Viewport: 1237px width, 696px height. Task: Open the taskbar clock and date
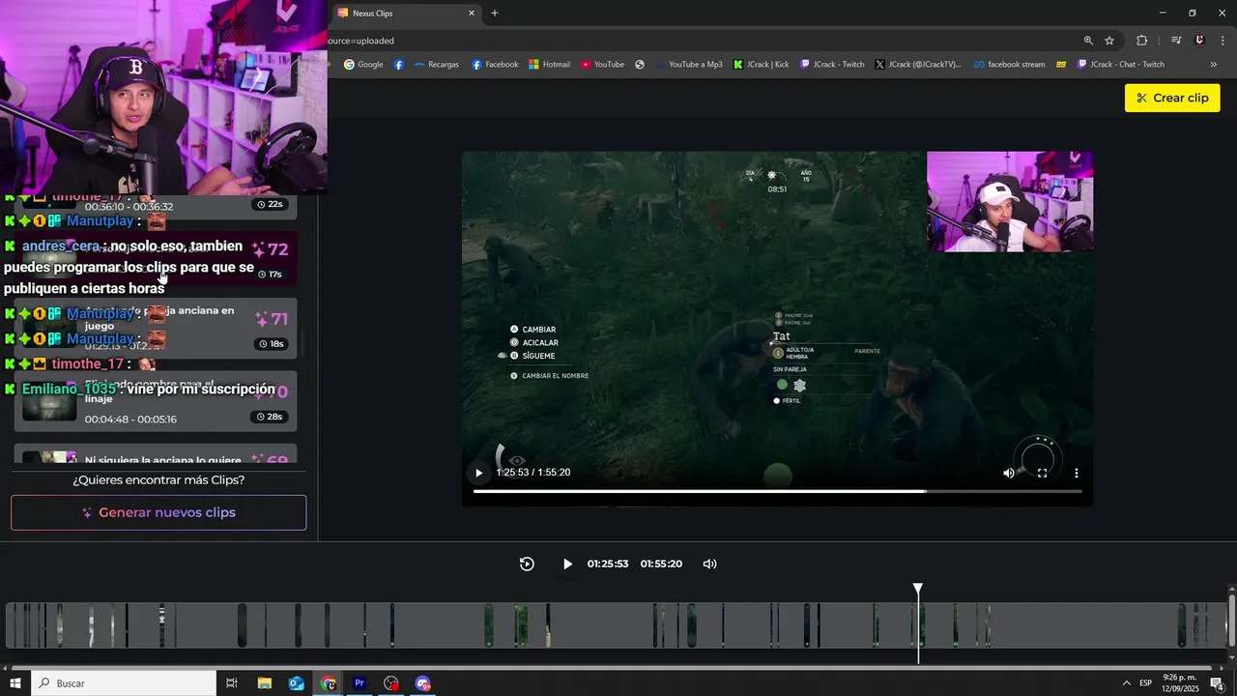tap(1180, 683)
